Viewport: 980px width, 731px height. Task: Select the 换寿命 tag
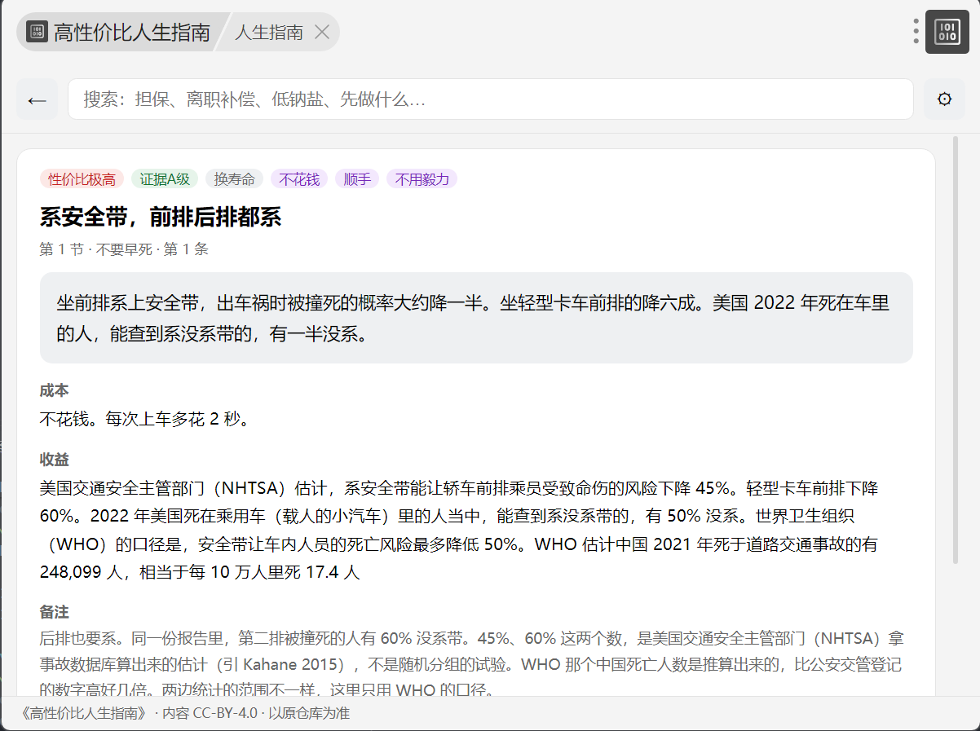pyautogui.click(x=234, y=179)
